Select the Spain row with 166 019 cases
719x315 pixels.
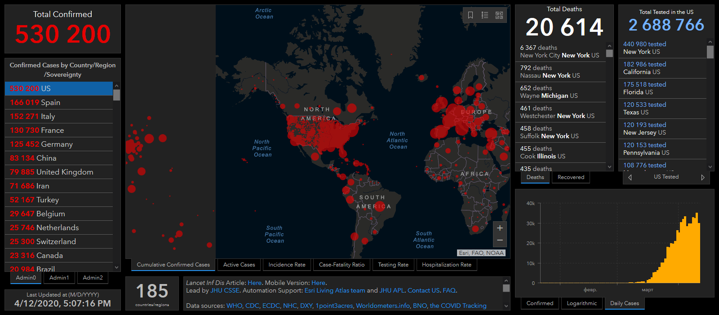59,103
